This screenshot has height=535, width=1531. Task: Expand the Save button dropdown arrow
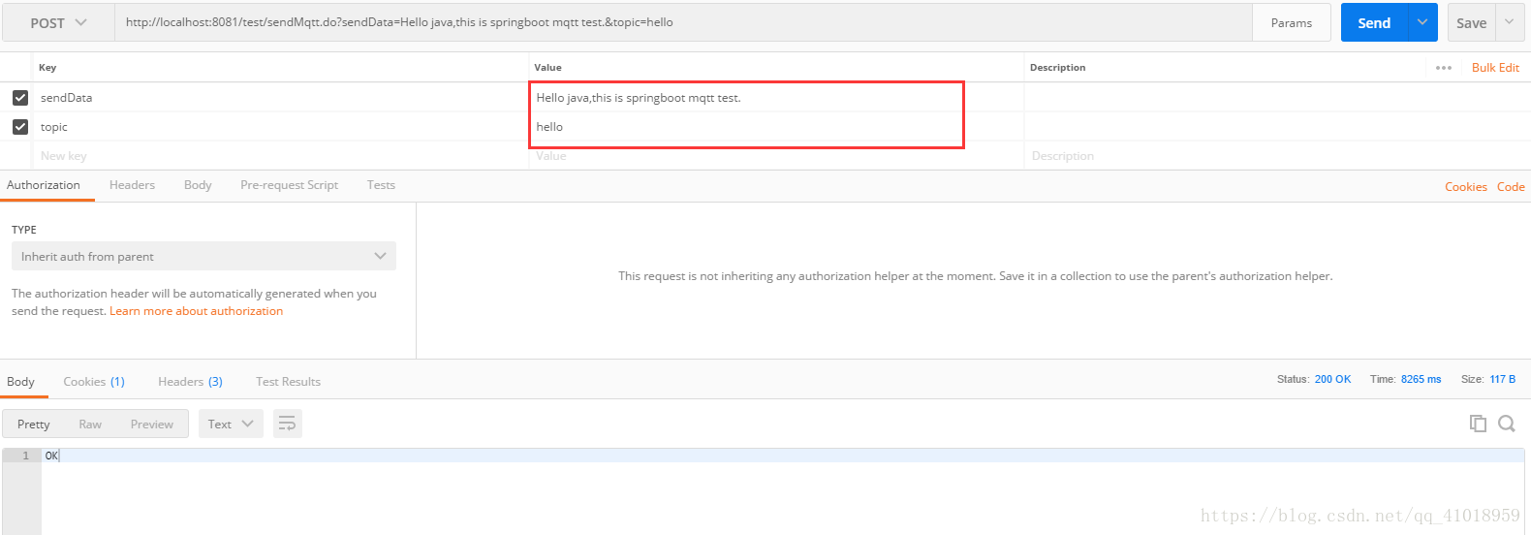(x=1509, y=22)
